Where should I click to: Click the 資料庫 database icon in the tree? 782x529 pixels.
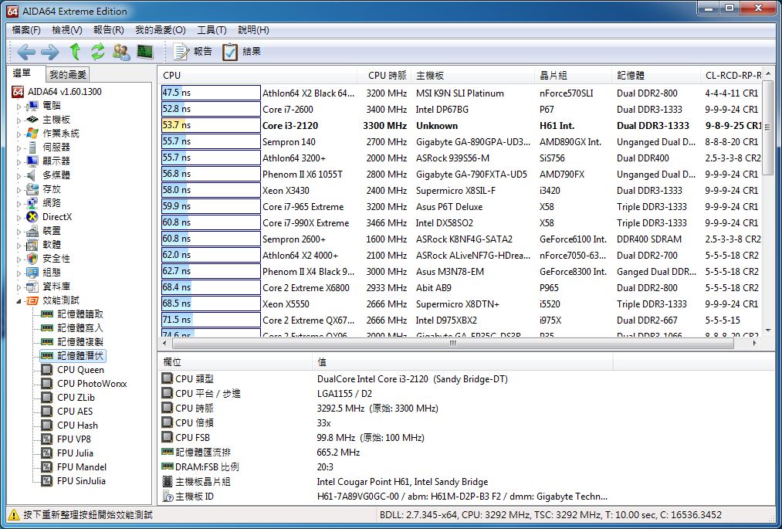point(32,287)
